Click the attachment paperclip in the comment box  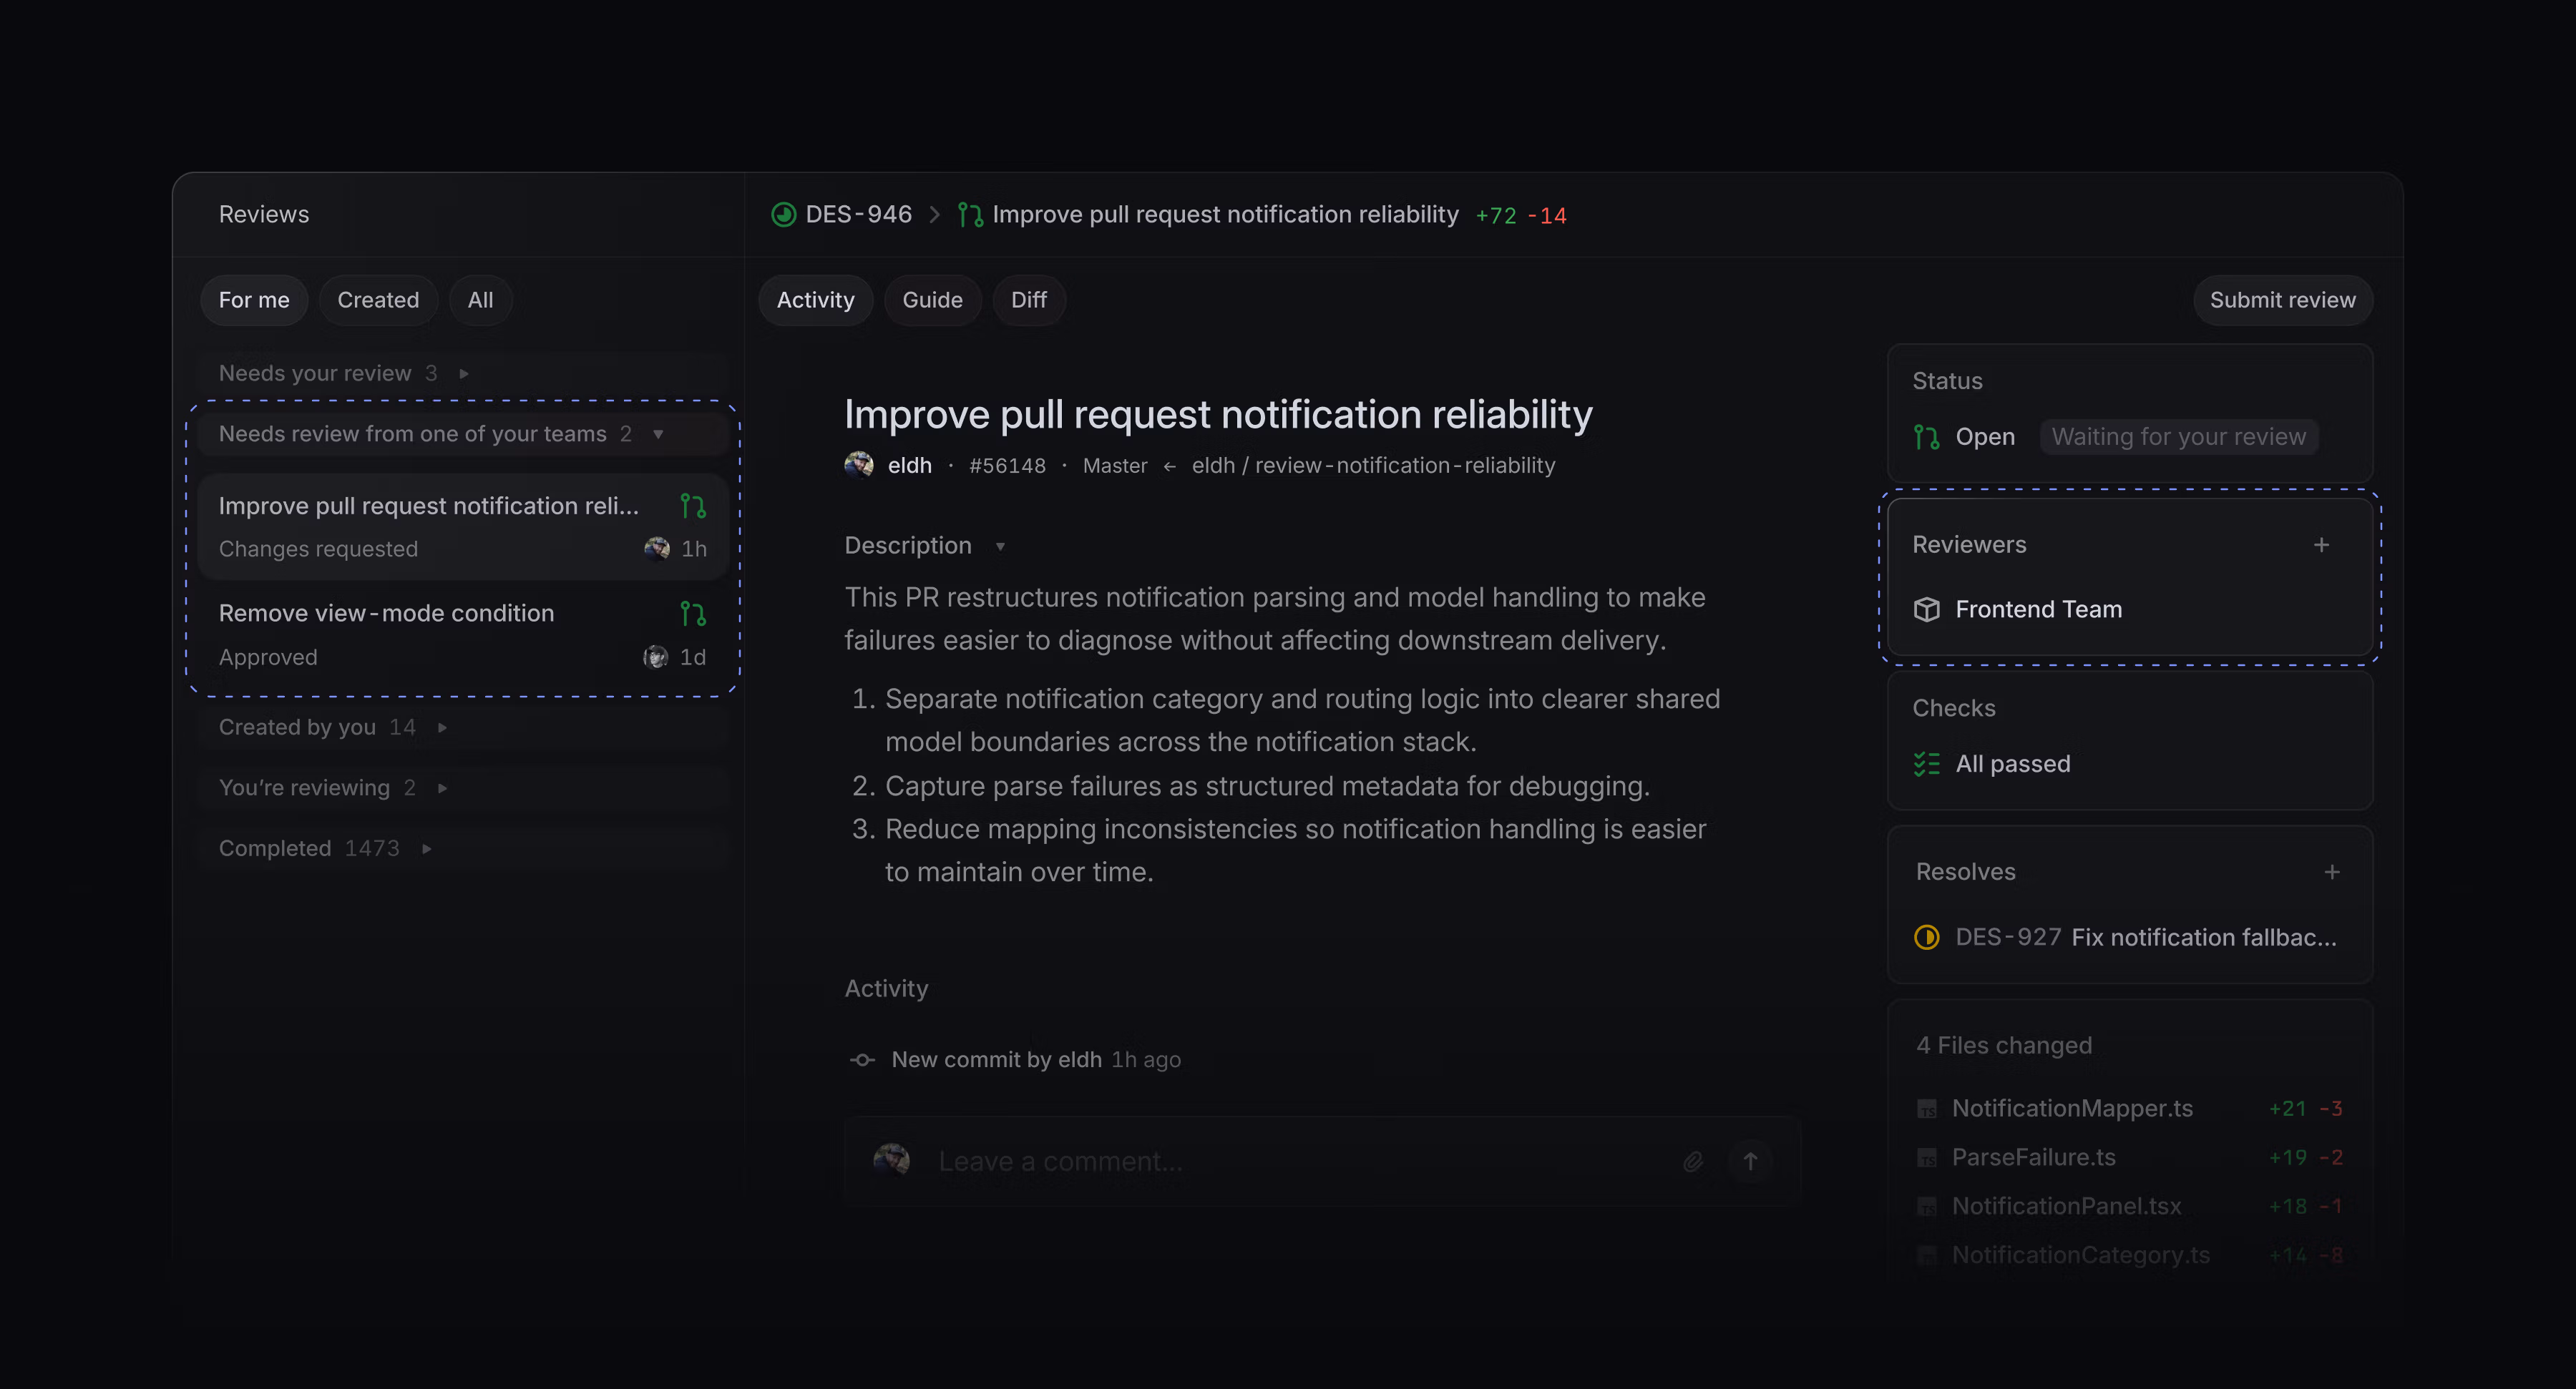1692,1161
